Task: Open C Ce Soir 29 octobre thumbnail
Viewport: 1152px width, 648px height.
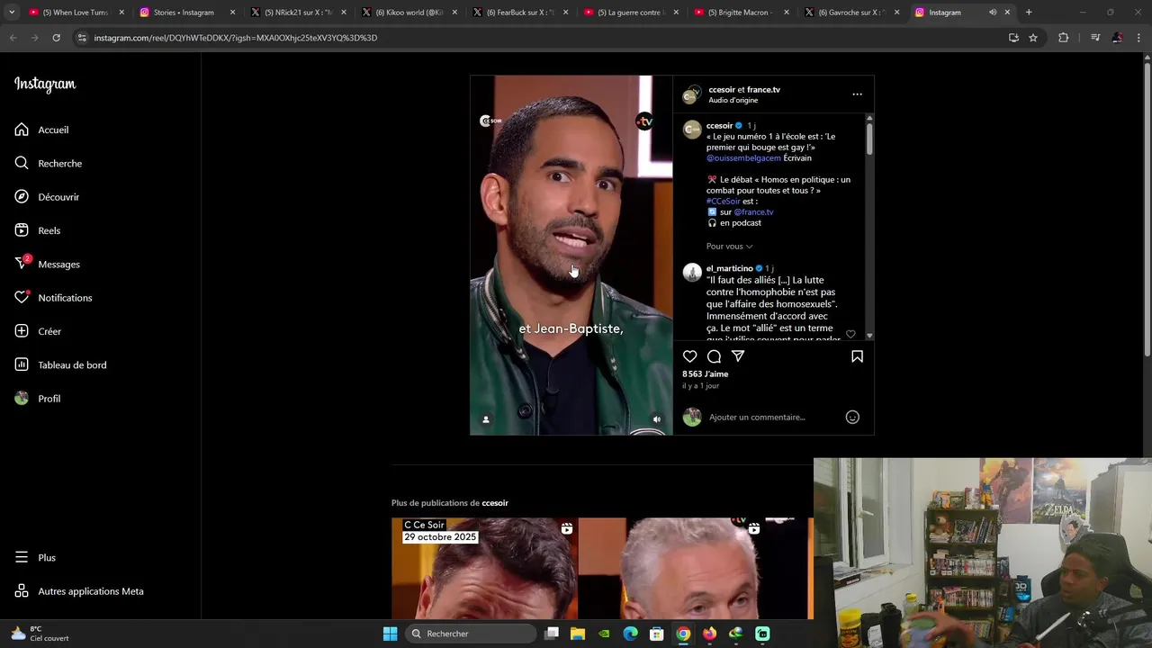Action: tap(484, 569)
